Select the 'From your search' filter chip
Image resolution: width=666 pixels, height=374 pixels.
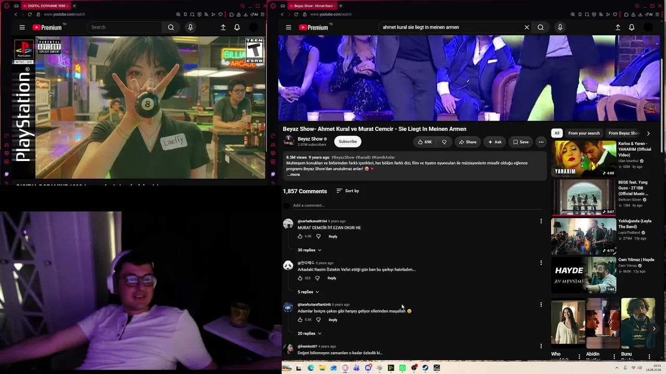coord(584,133)
